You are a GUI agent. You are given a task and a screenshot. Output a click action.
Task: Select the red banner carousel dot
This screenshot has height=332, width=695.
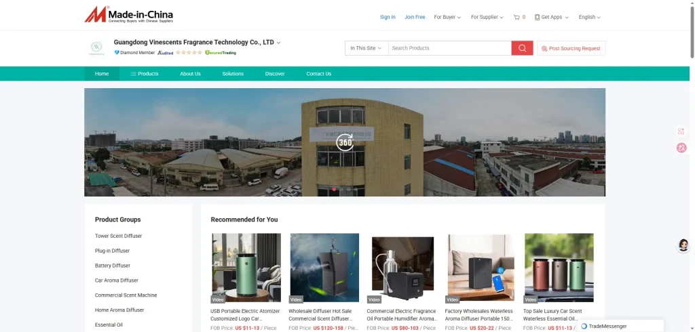tap(335, 190)
